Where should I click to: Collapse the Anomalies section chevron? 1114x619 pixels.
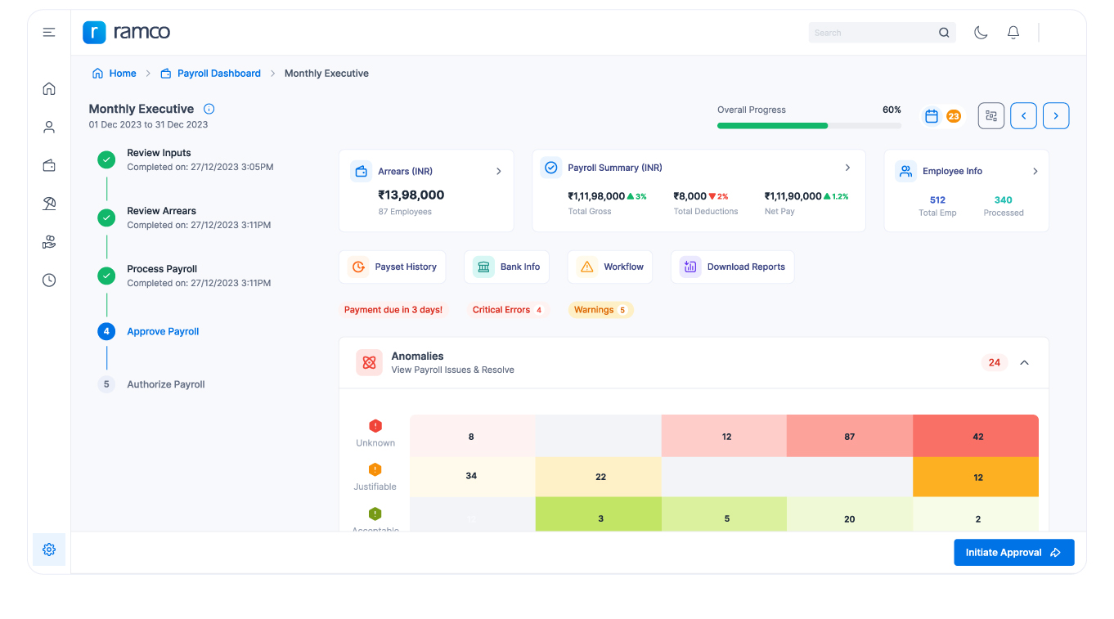click(x=1024, y=361)
